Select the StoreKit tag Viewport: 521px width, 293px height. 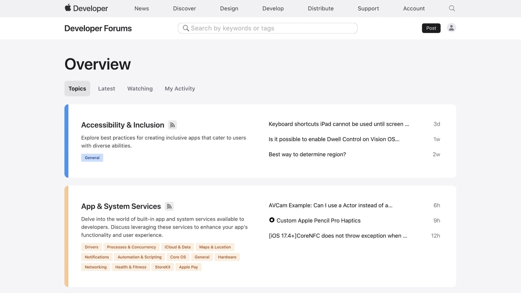[163, 267]
